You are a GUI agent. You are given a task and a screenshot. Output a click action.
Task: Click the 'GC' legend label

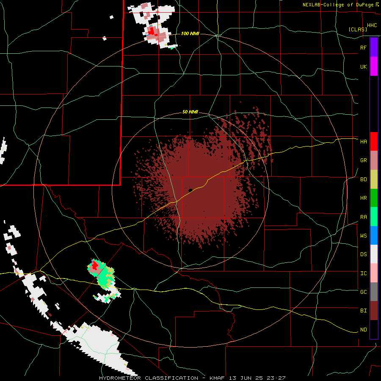[363, 292]
